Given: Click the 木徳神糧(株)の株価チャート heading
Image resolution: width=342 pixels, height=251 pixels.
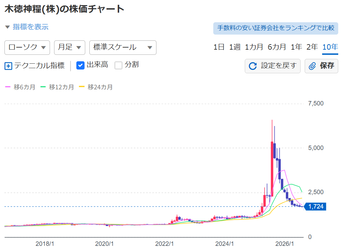Looking at the screenshot, I should 65,9.
